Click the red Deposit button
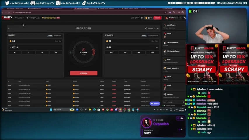This screenshot has width=249, height=140. click(157, 18)
